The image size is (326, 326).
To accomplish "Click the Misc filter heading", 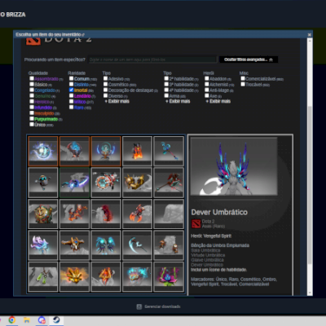I will [x=244, y=73].
